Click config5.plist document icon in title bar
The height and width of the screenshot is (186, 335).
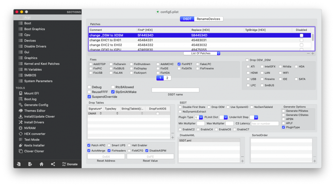pyautogui.click(x=158, y=12)
